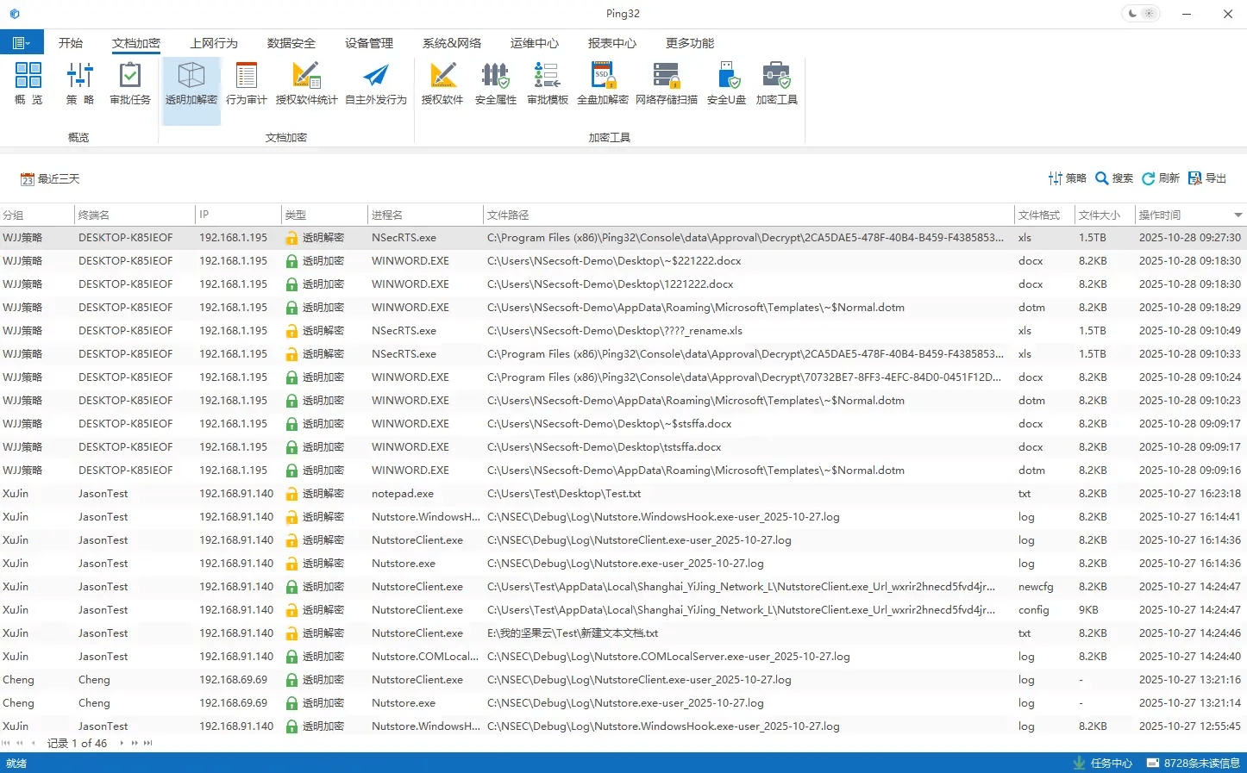Expand the application menu button dropdown
This screenshot has width=1247, height=773.
point(22,43)
